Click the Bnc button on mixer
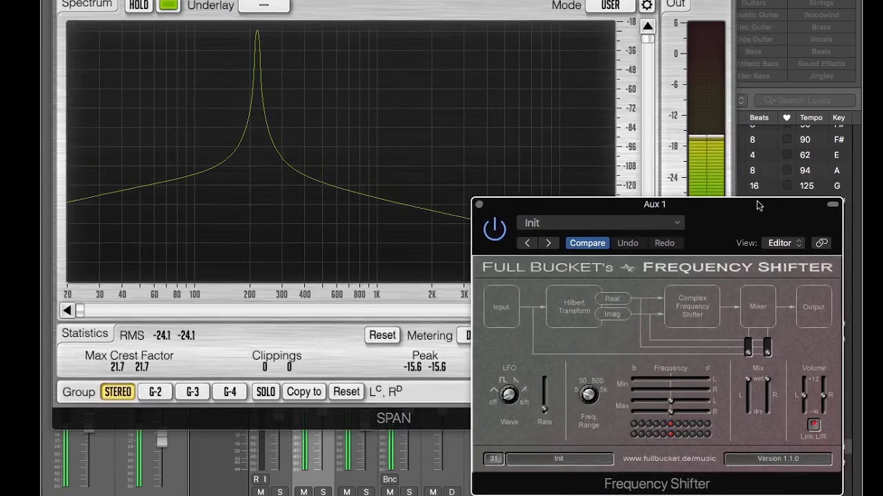Image resolution: width=883 pixels, height=496 pixels. coord(390,479)
